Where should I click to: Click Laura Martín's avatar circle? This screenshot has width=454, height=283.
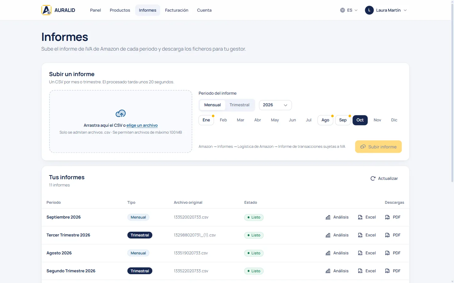pyautogui.click(x=369, y=10)
